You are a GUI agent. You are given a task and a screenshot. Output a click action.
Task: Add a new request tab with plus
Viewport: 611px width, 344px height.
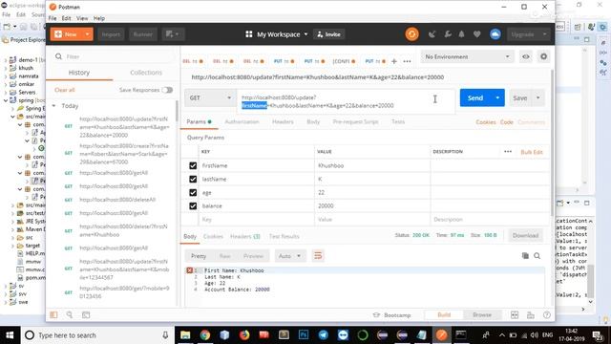pos(394,61)
